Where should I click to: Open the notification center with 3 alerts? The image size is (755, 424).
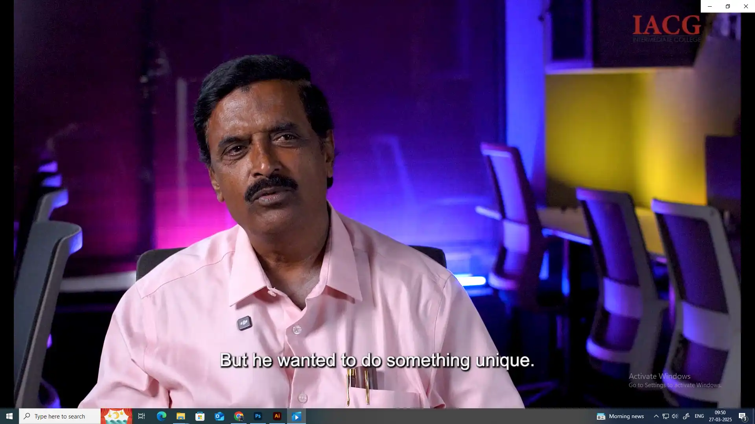point(742,416)
